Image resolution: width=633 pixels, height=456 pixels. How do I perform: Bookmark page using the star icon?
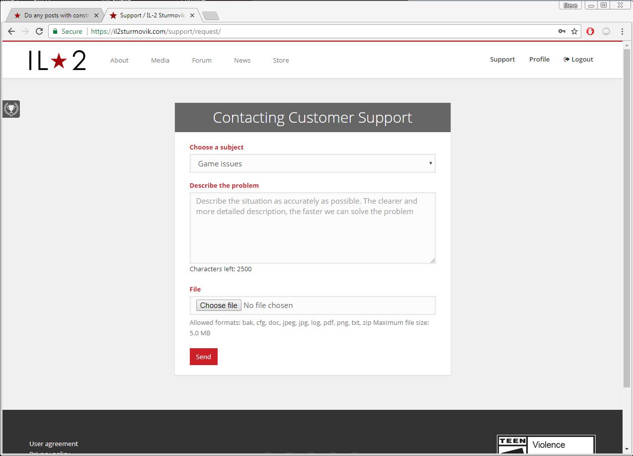[x=574, y=31]
